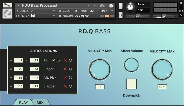184x106 pixels.
Task: Minimize the instrument with the minus button
Action: pyautogui.click(x=181, y=7)
